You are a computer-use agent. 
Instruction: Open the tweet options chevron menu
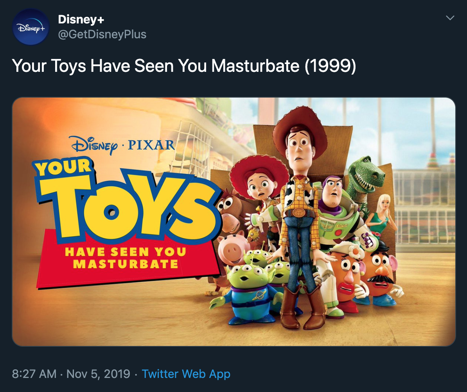click(x=450, y=18)
